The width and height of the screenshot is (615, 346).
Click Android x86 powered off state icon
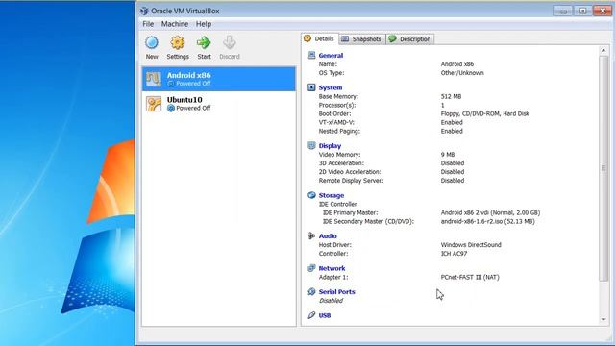tap(171, 84)
